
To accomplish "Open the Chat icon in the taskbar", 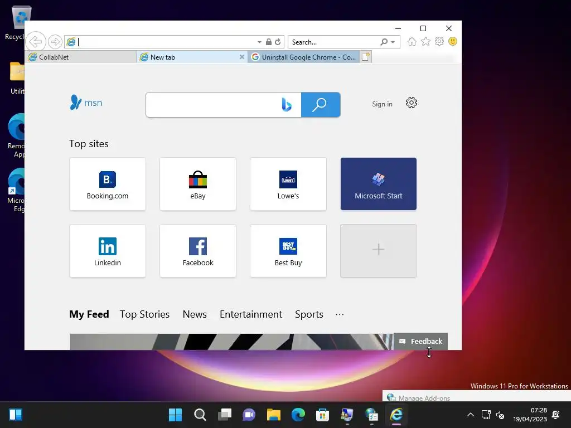I will click(249, 415).
